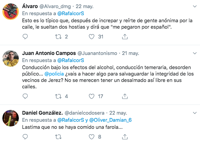Viewport: 200px width, 145px height.
Task: Open @RafalcorS link in Álvaro's reply
Action: pyautogui.click(x=71, y=13)
